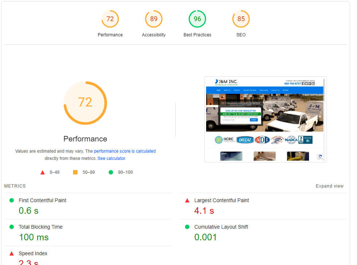Click the Performance heading under large gauge
The width and height of the screenshot is (357, 265).
[85, 139]
